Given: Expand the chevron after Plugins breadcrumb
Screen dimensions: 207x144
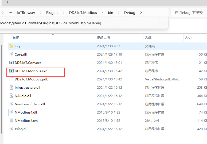Looking at the screenshot, I should tap(64, 13).
